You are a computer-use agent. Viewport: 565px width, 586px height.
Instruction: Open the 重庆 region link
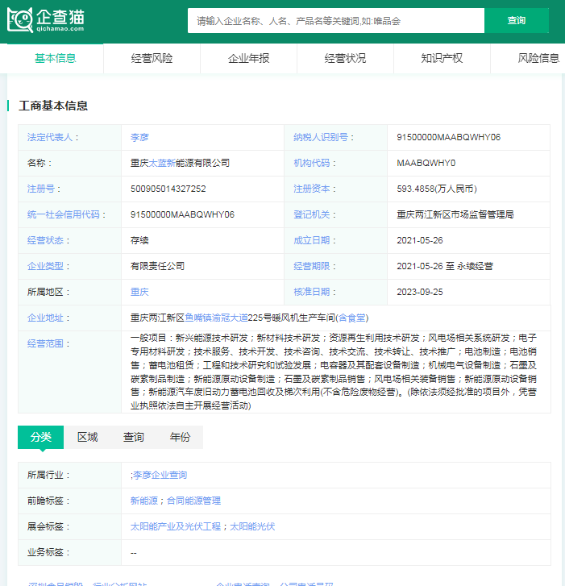click(x=139, y=293)
